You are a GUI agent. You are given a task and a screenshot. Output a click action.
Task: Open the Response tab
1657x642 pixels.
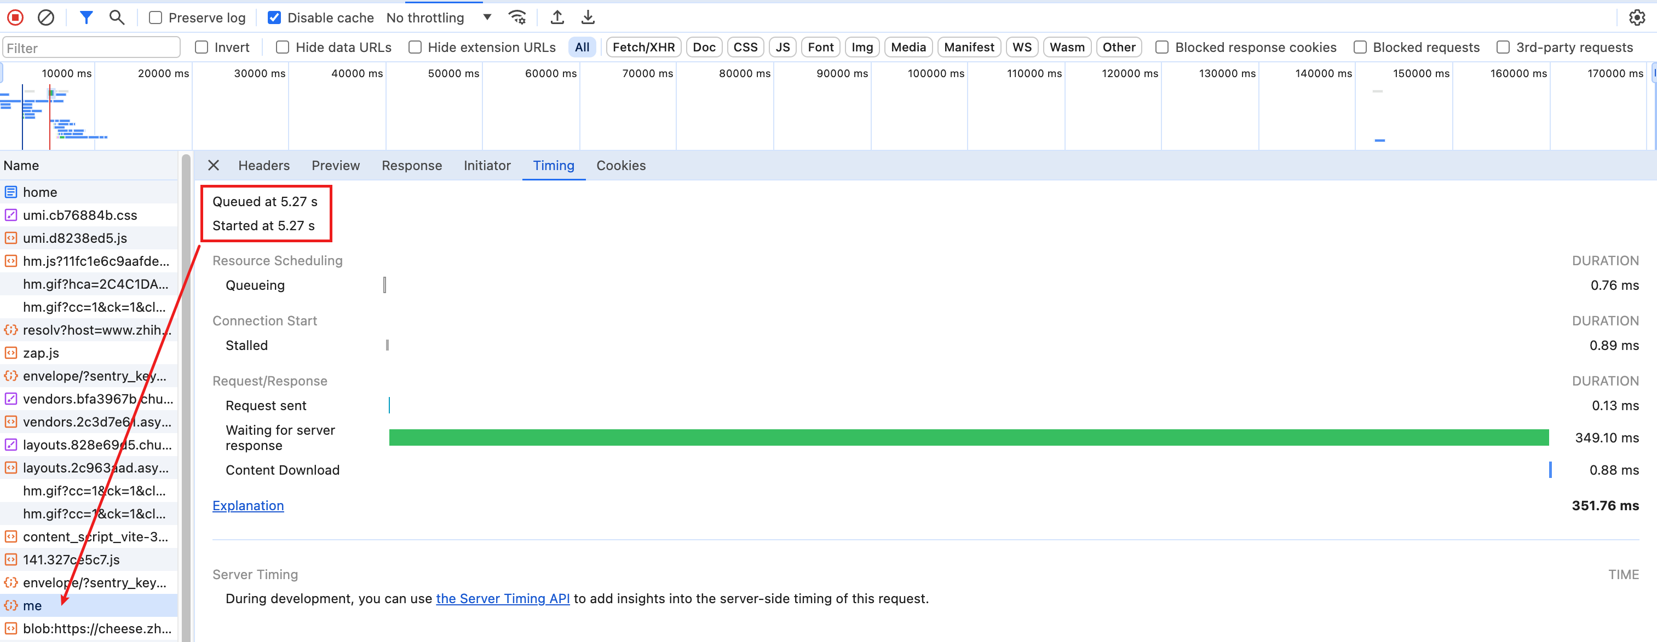[412, 165]
